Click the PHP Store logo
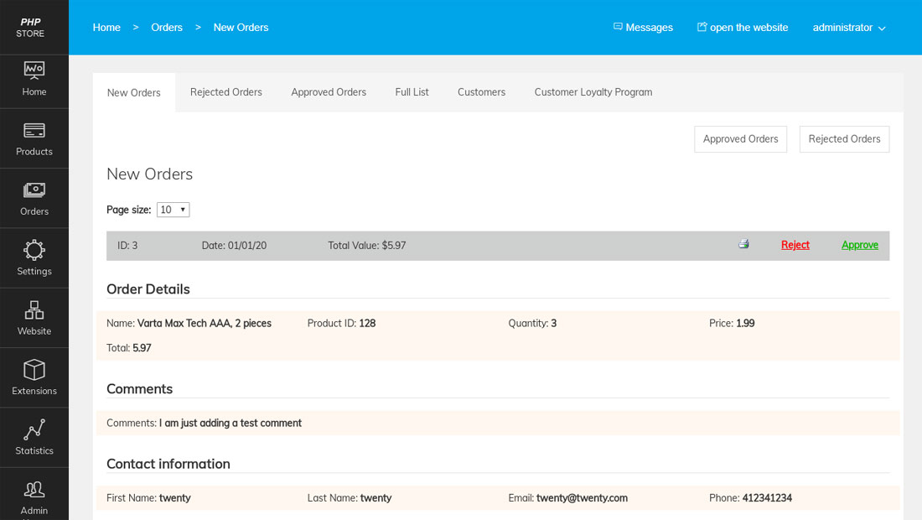This screenshot has height=520, width=922. pos(30,28)
